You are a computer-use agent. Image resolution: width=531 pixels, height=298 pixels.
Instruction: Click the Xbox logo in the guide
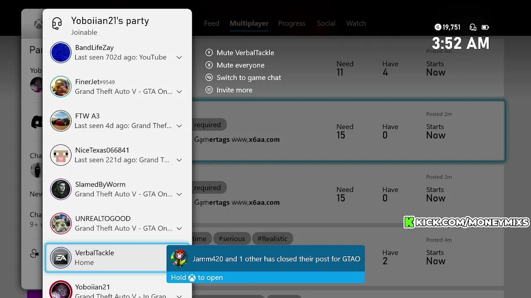click(38, 24)
